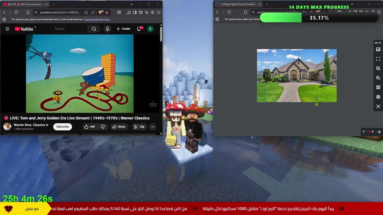Open YouTube hamburger guide menu
383x215 pixels.
(x=7, y=29)
